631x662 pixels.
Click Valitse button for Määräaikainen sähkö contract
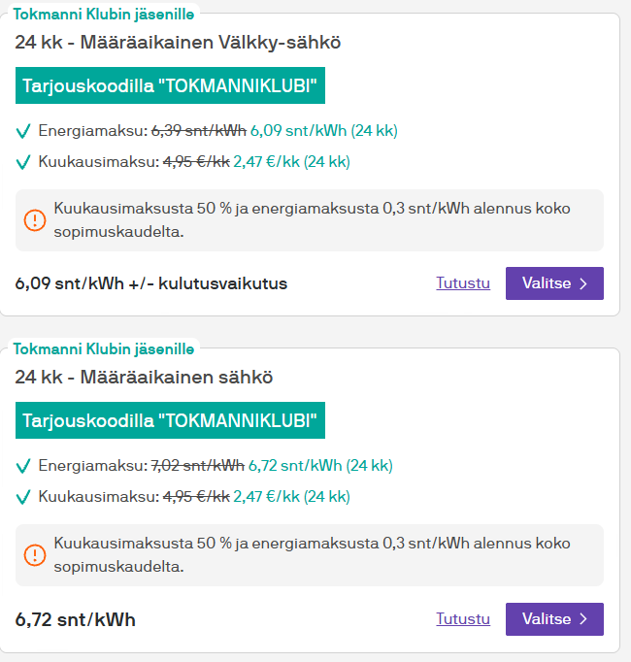[554, 618]
